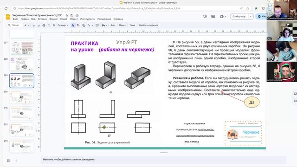Click speaker notes field below slide
The width and height of the screenshot is (297, 167).
[x=163, y=160]
